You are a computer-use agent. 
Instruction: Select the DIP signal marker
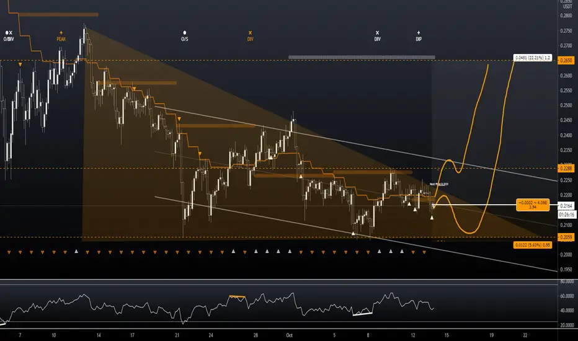coord(419,36)
